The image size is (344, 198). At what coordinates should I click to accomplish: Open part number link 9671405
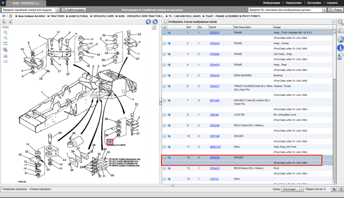(x=215, y=100)
